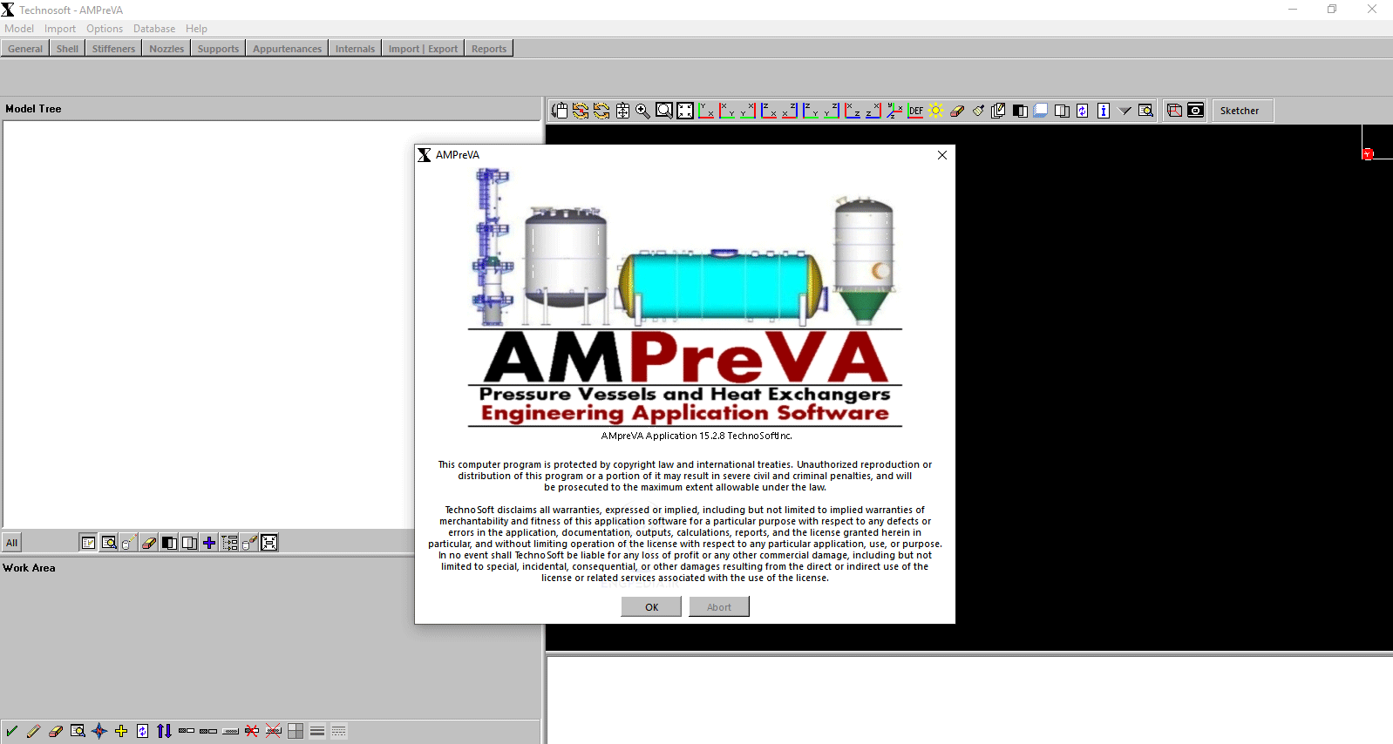Click the blue up-down arrows icon

[164, 731]
